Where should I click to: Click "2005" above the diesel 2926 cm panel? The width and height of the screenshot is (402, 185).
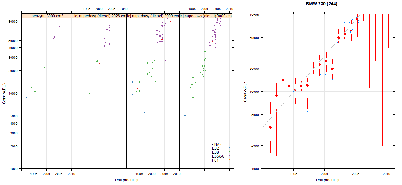[x=112, y=9]
